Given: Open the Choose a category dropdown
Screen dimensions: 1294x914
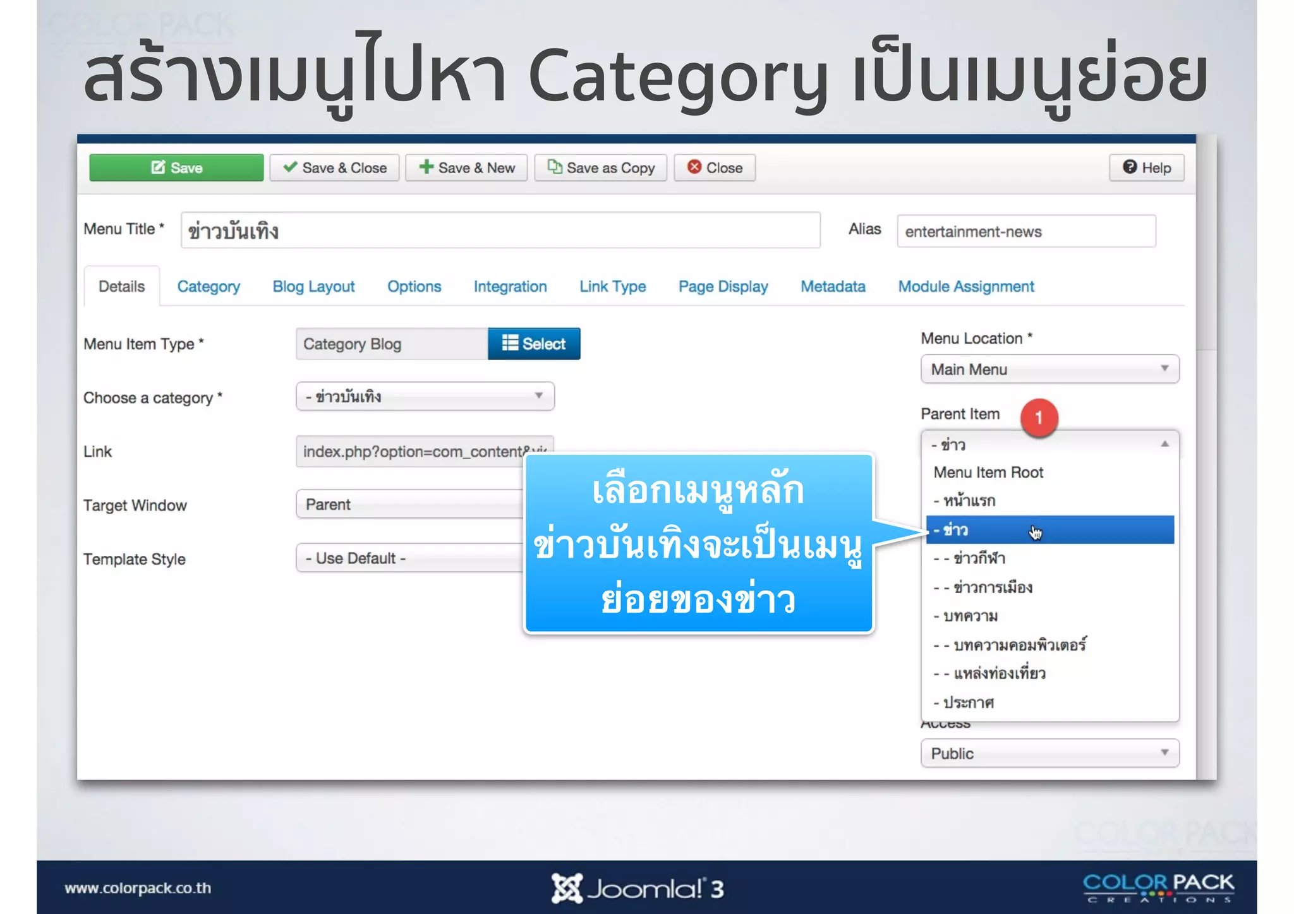Looking at the screenshot, I should click(425, 397).
